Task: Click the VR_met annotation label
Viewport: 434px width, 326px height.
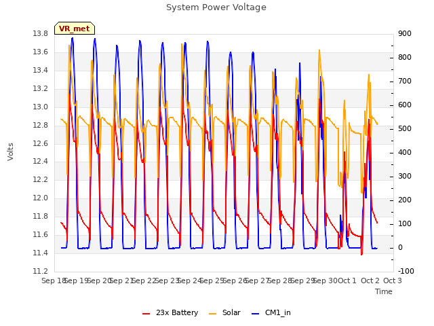Action: coord(75,29)
